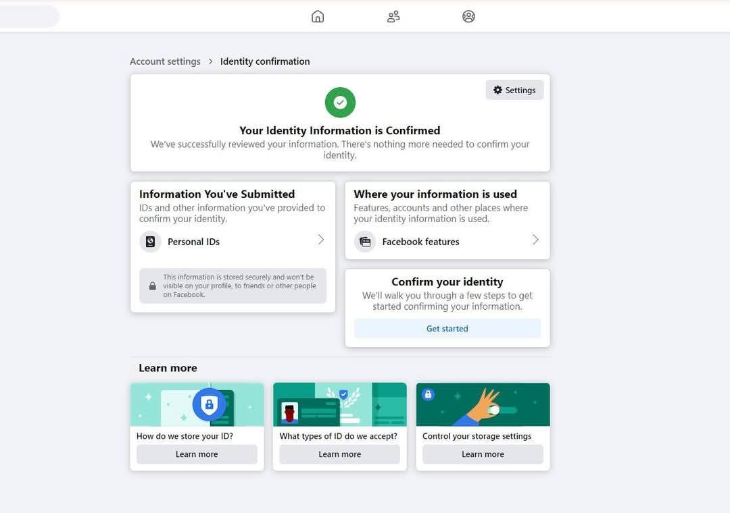
Task: Open the Friends icon in top navigation
Action: (x=393, y=17)
